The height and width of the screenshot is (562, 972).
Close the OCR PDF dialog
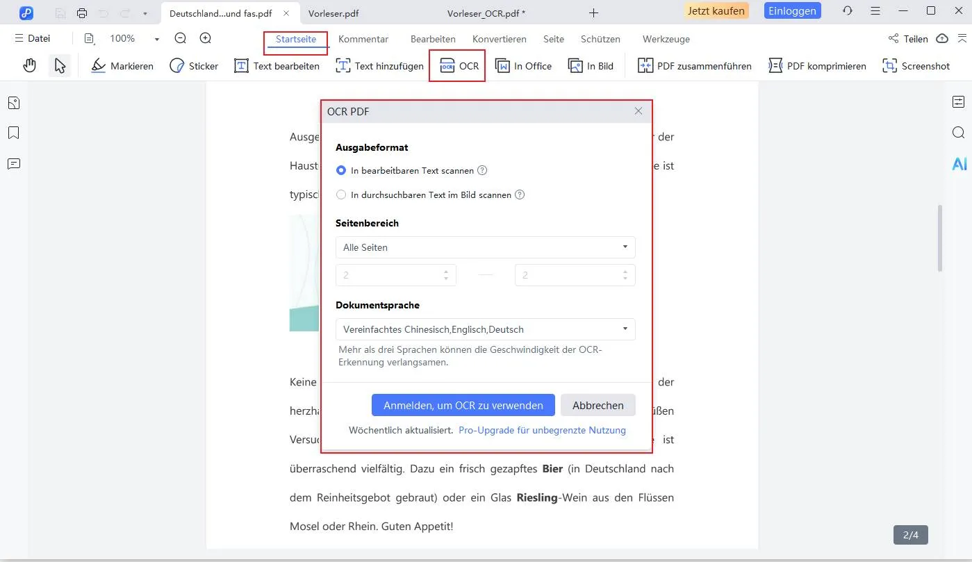(639, 111)
